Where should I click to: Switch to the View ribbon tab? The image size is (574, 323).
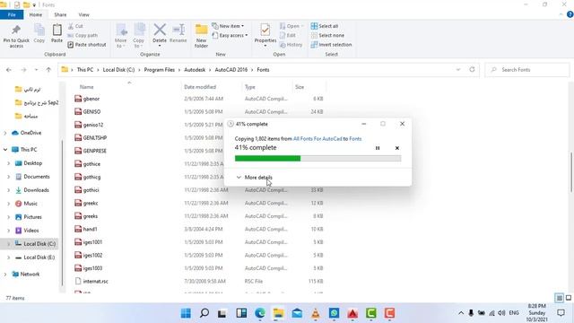coord(83,14)
